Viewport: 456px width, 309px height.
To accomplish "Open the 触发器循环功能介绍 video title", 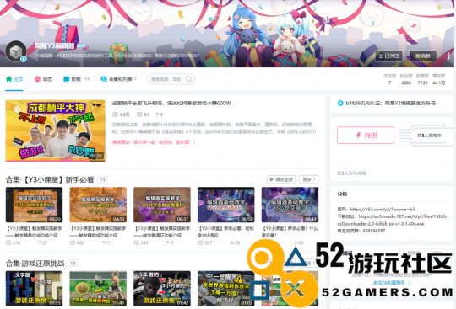I will coord(162,232).
